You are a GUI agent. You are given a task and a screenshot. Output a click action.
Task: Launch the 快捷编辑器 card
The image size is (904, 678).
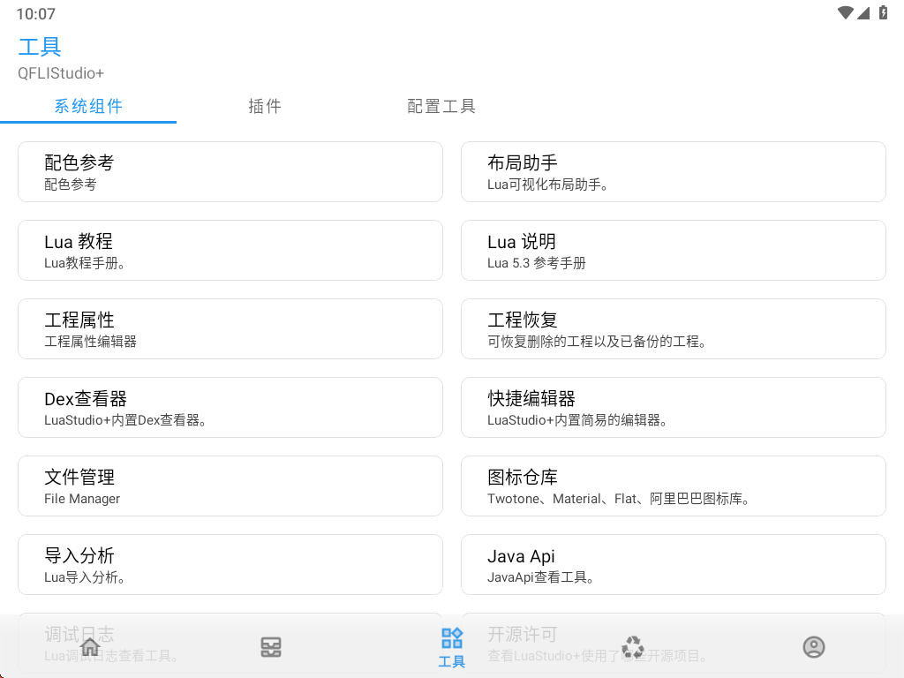click(674, 408)
